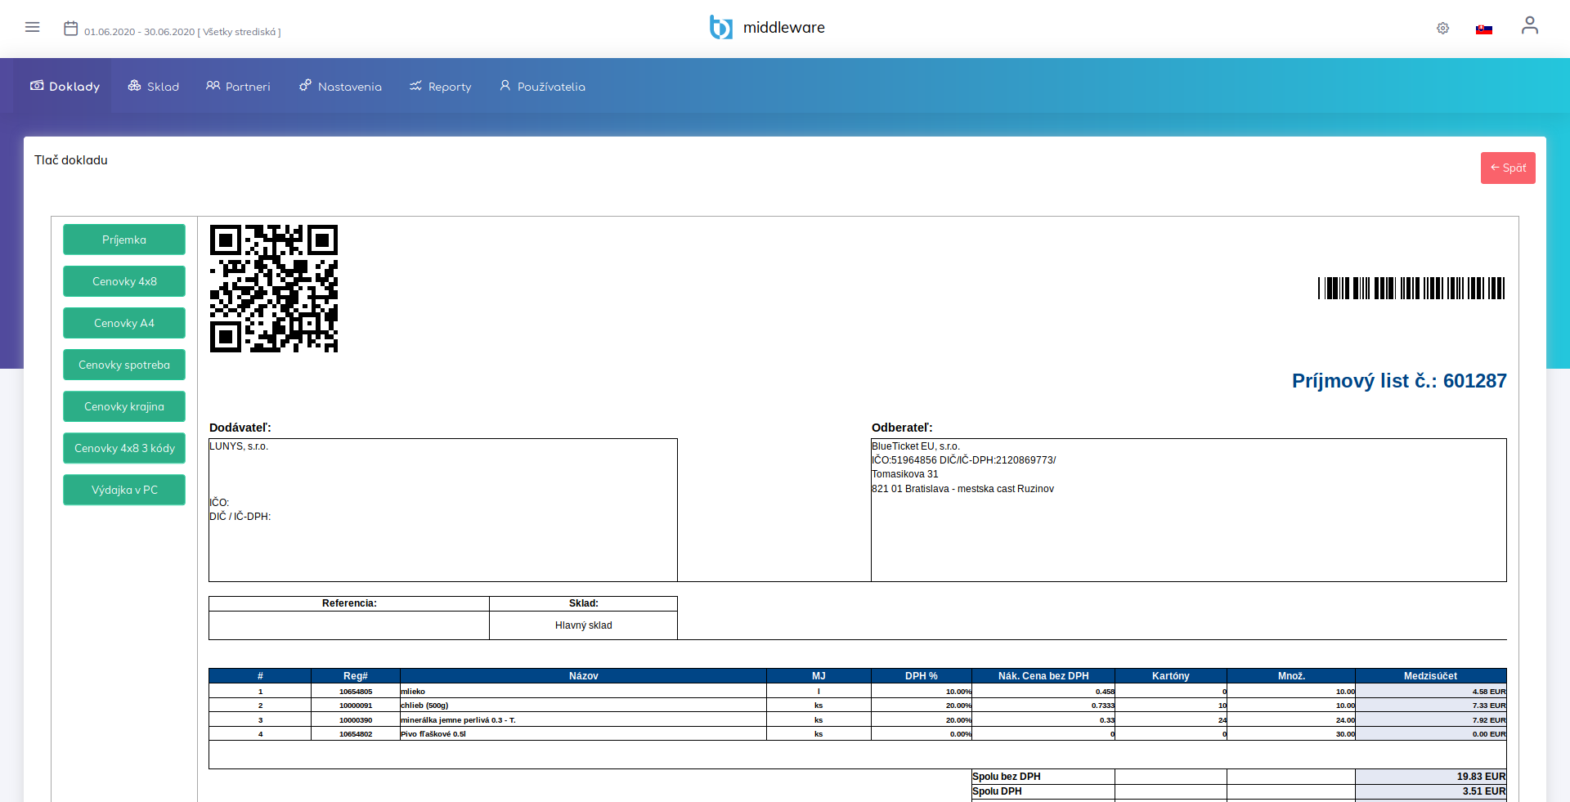Click the middleware logo
Screen dimensions: 1570x802
point(766,28)
